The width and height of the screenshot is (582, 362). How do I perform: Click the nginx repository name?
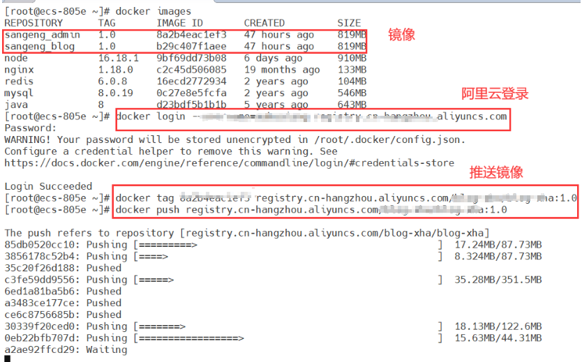(x=19, y=70)
